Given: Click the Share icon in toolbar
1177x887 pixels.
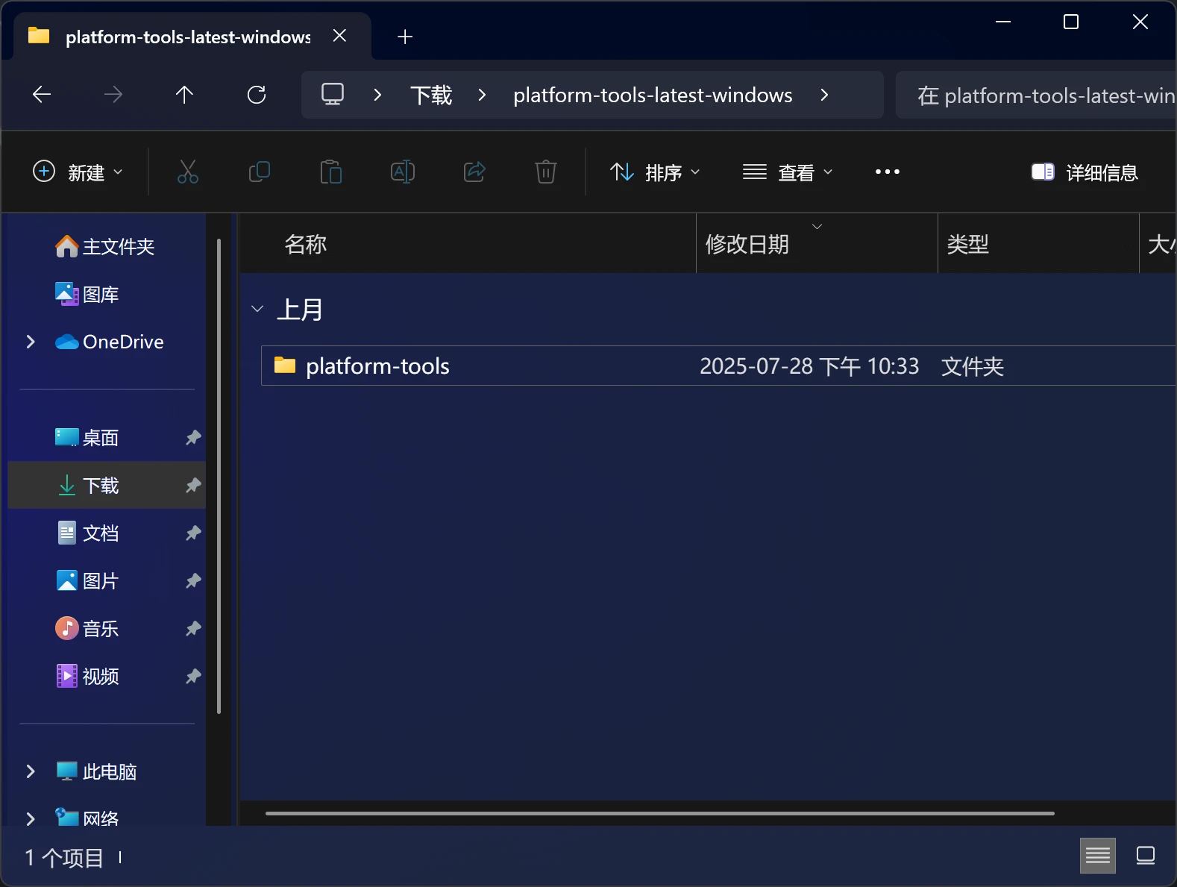Looking at the screenshot, I should [474, 172].
